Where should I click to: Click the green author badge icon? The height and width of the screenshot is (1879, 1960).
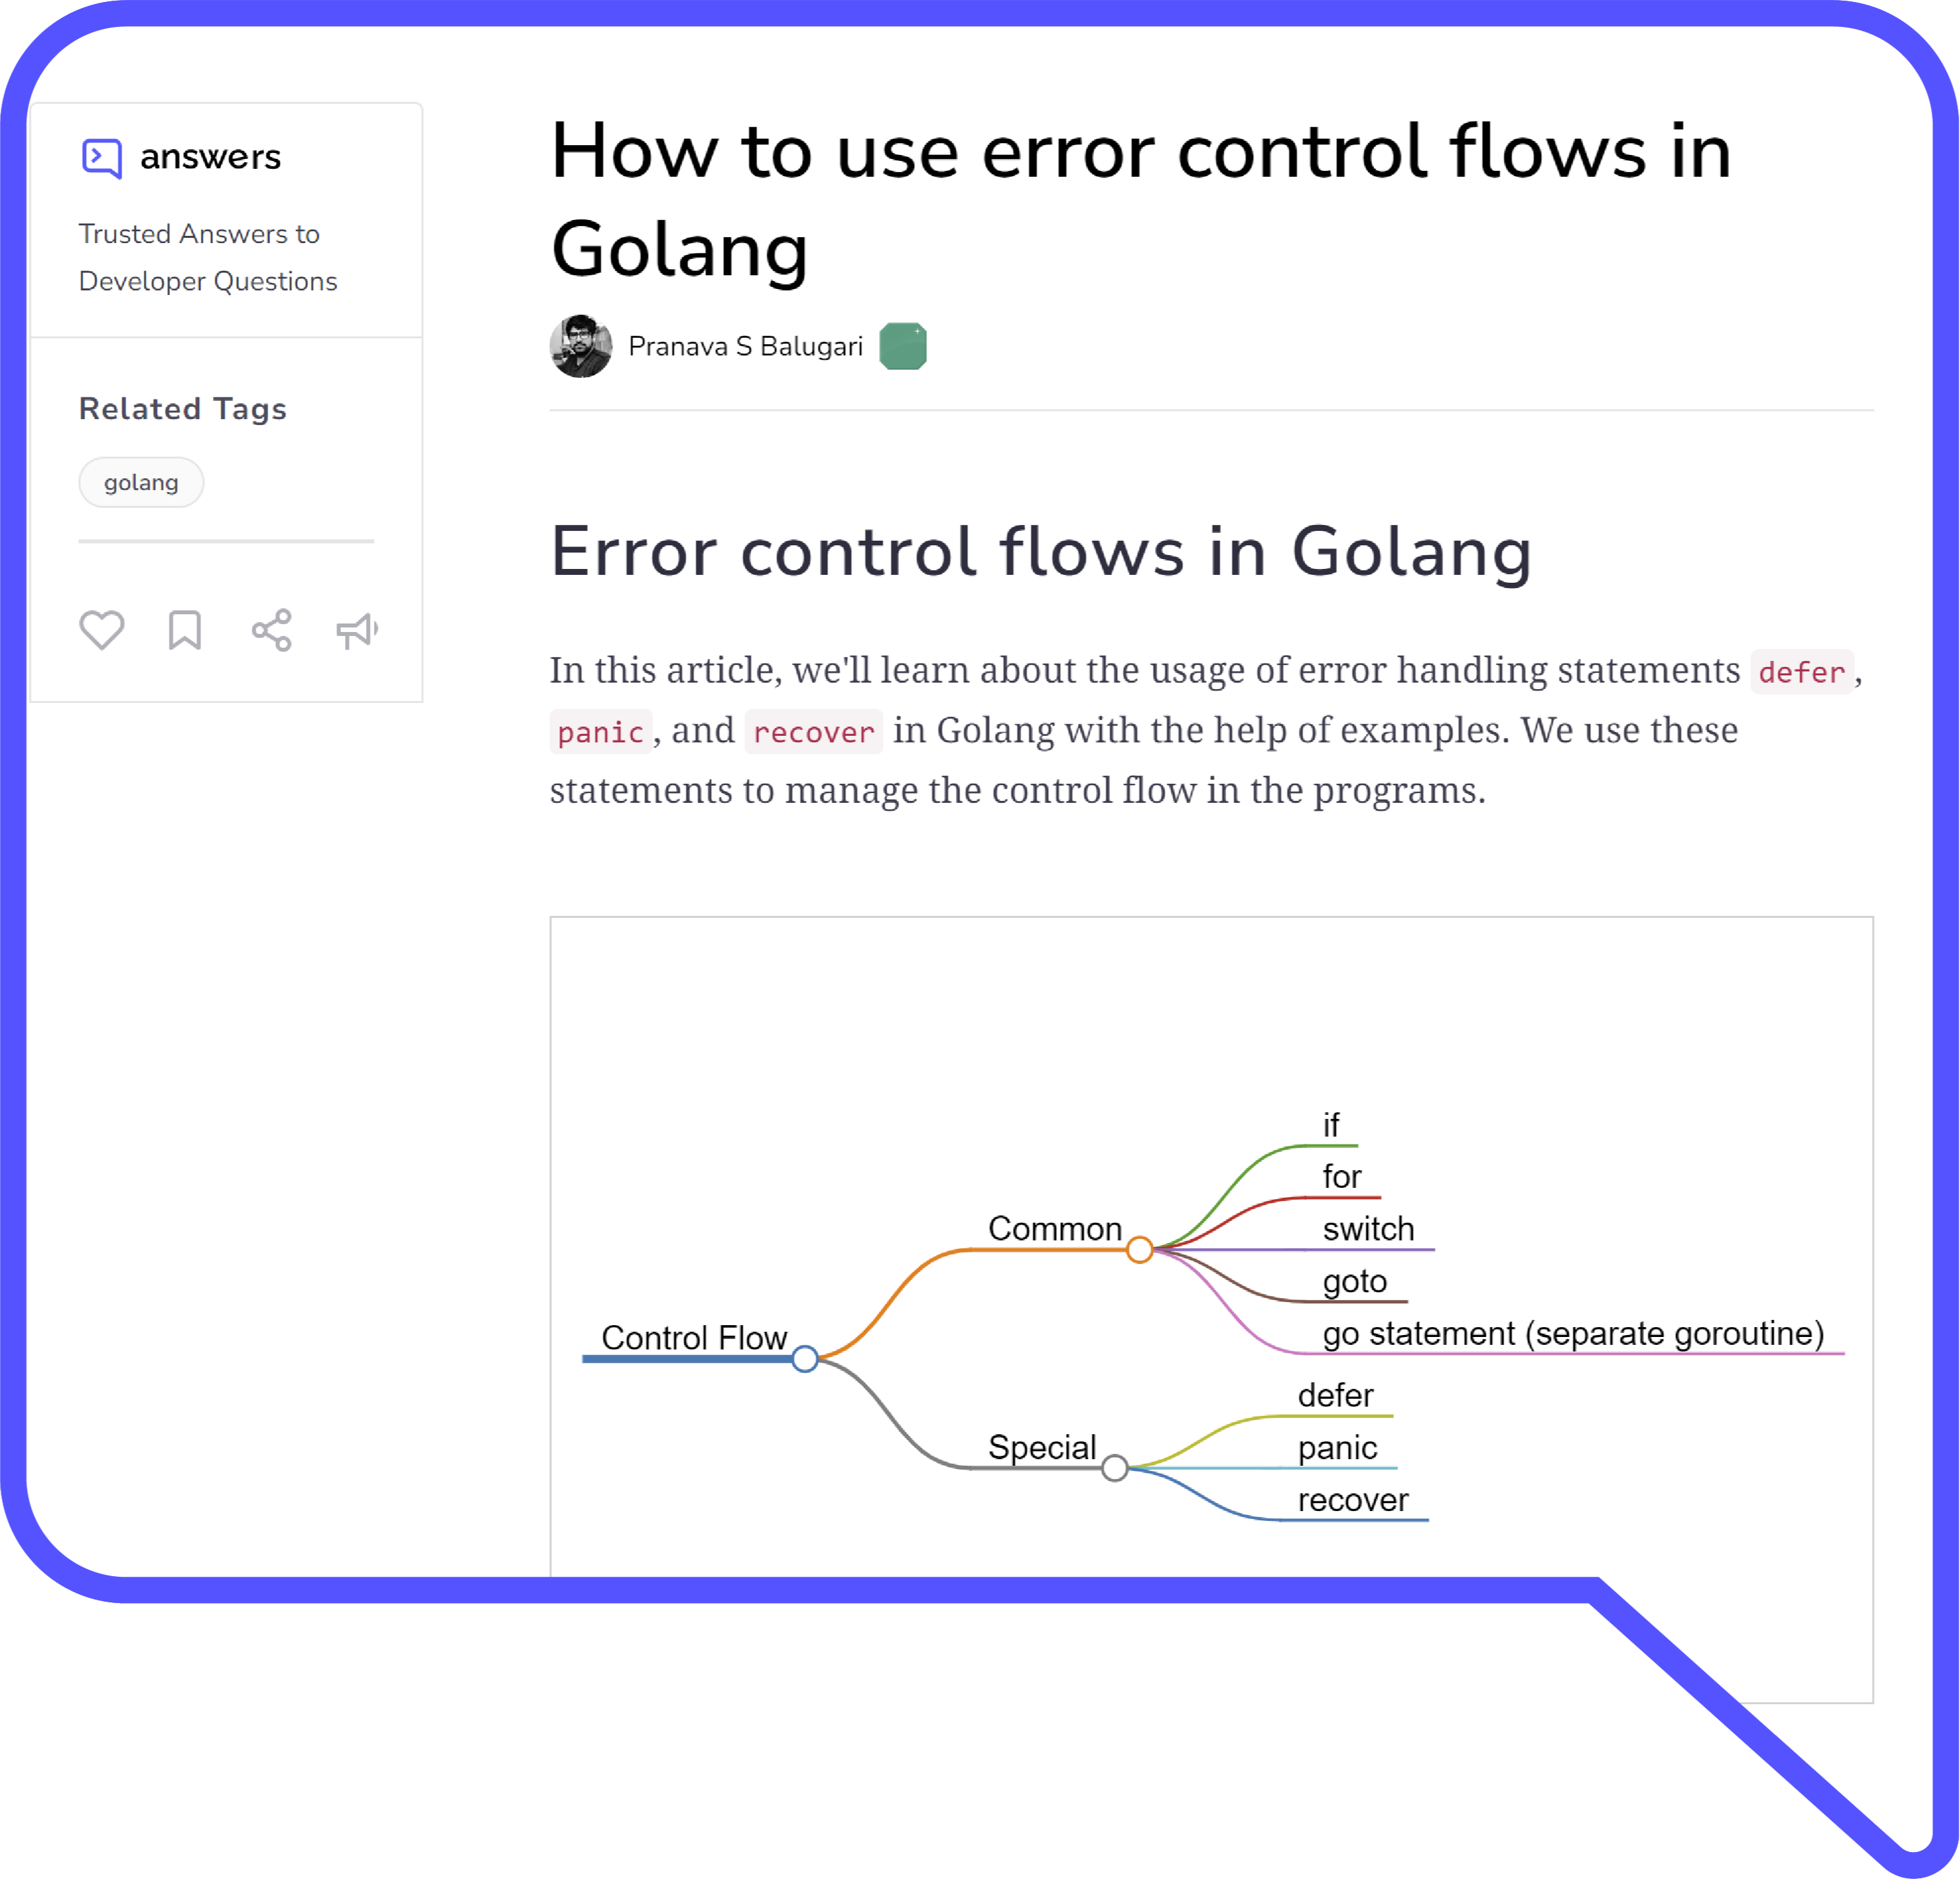tap(907, 345)
